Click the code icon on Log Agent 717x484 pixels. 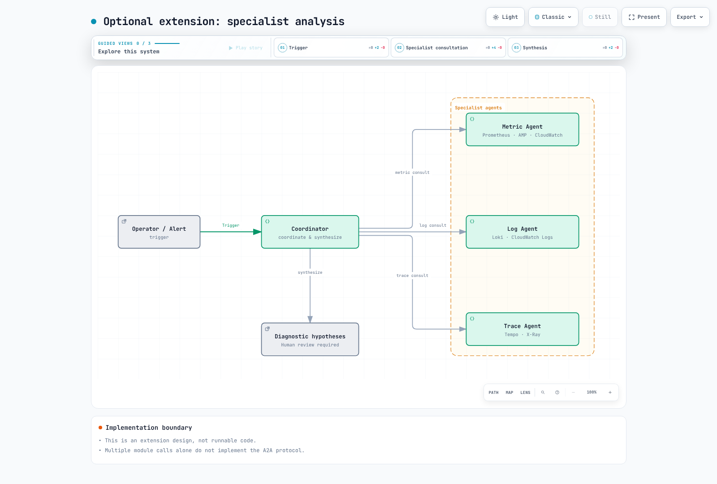472,221
